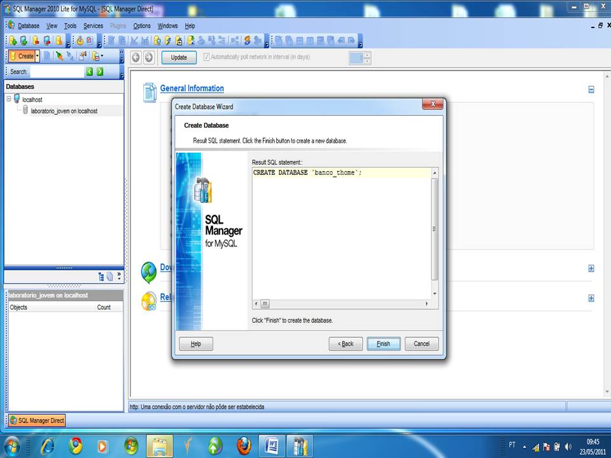Image resolution: width=611 pixels, height=458 pixels.
Task: Open the General Information link
Action: point(192,88)
